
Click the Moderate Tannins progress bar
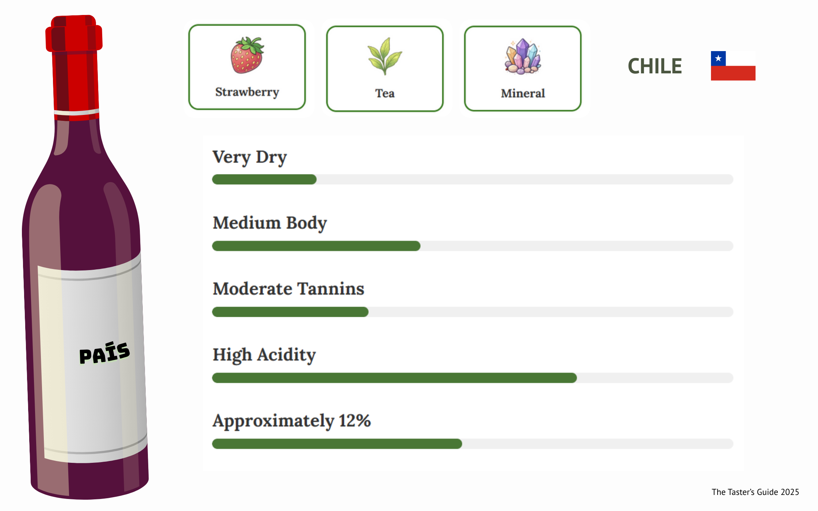point(472,312)
